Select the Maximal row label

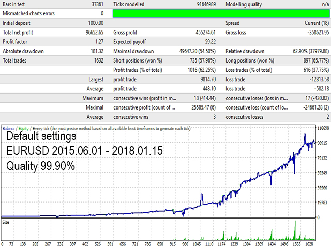pyautogui.click(x=95, y=107)
